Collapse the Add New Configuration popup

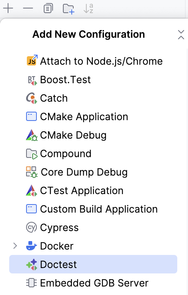pyautogui.click(x=181, y=35)
